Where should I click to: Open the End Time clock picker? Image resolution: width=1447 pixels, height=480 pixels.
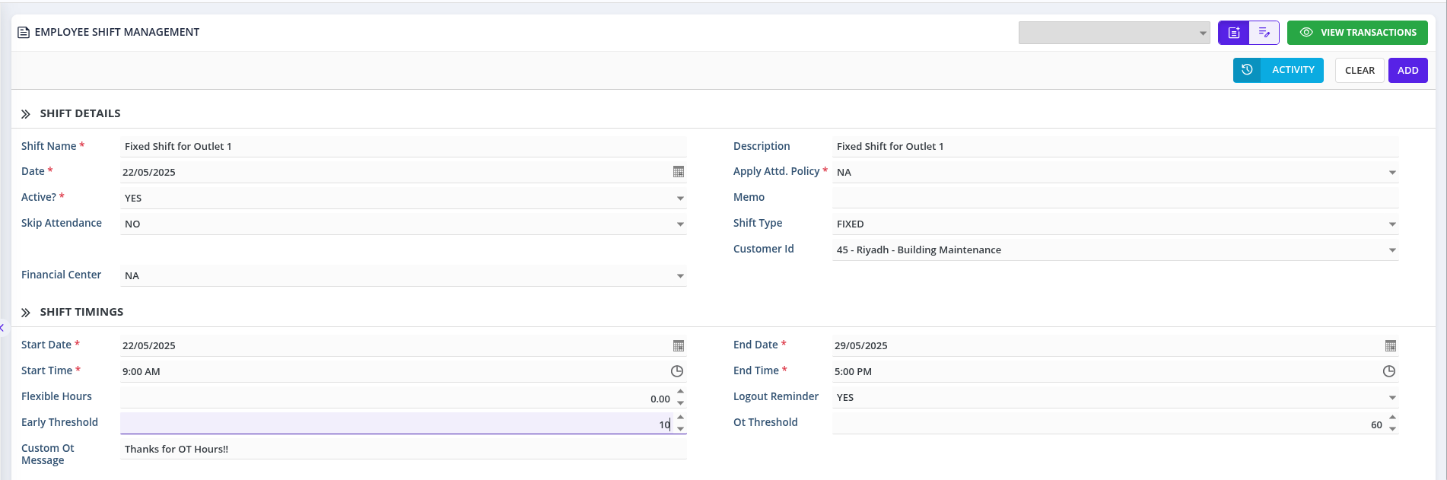point(1388,371)
